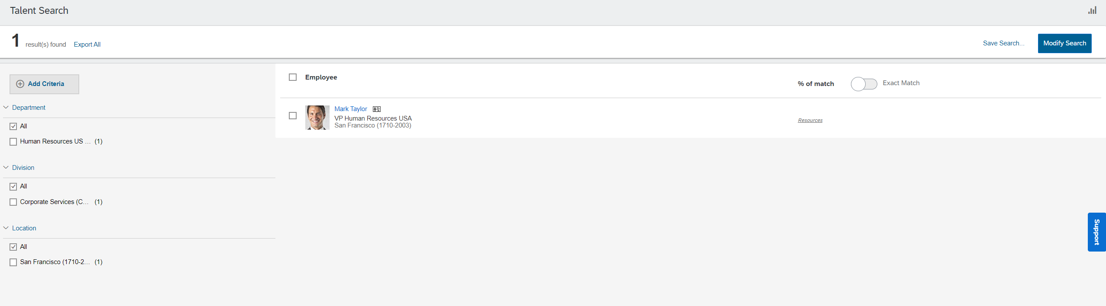This screenshot has height=306, width=1106.
Task: Open the Support side tab
Action: click(1096, 232)
